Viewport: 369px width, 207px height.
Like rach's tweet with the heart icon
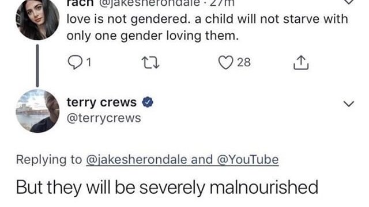click(226, 63)
